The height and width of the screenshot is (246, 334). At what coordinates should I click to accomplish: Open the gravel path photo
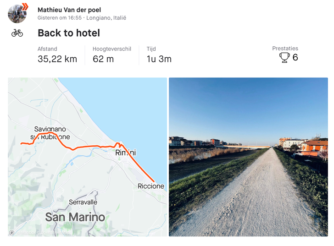point(248,157)
